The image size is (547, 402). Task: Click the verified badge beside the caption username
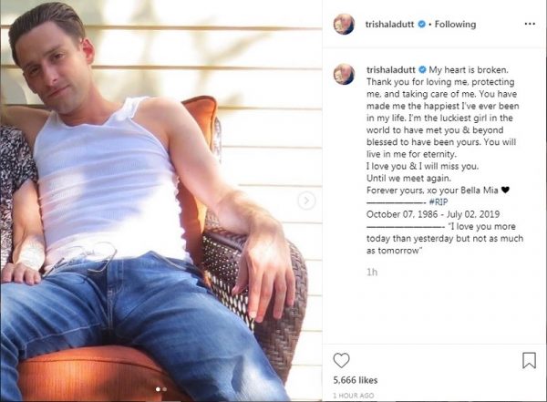pyautogui.click(x=422, y=69)
